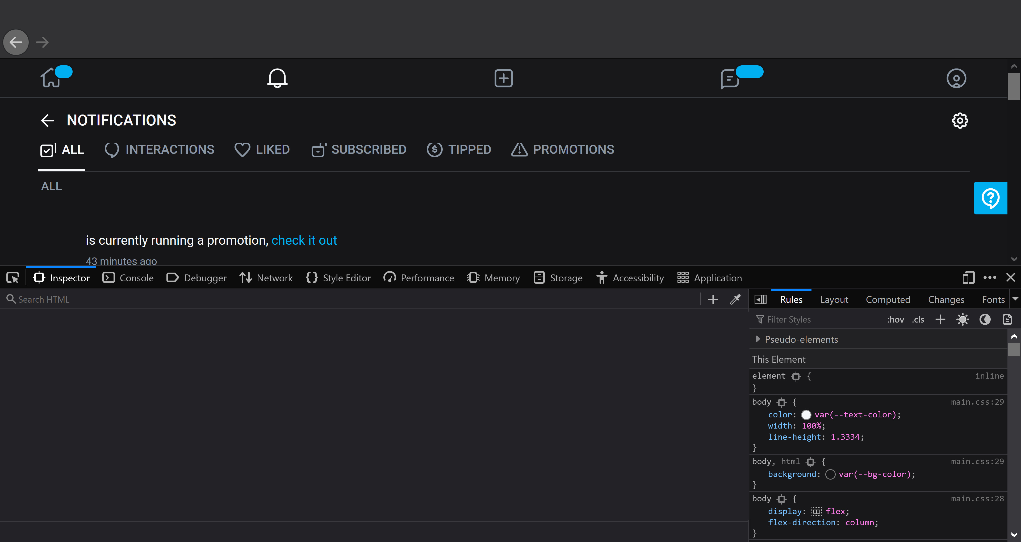Follow the check it out link
The height and width of the screenshot is (542, 1021).
304,240
